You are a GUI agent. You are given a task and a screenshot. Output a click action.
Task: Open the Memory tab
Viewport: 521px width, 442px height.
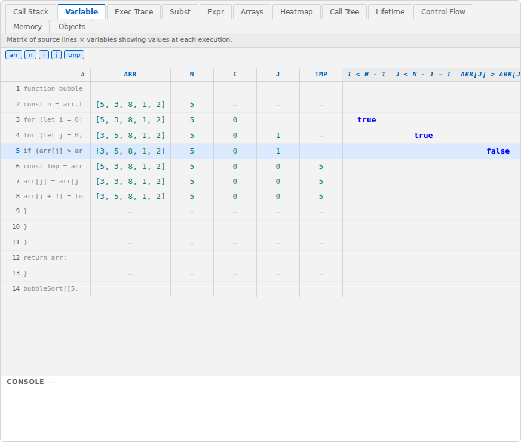coord(27,26)
